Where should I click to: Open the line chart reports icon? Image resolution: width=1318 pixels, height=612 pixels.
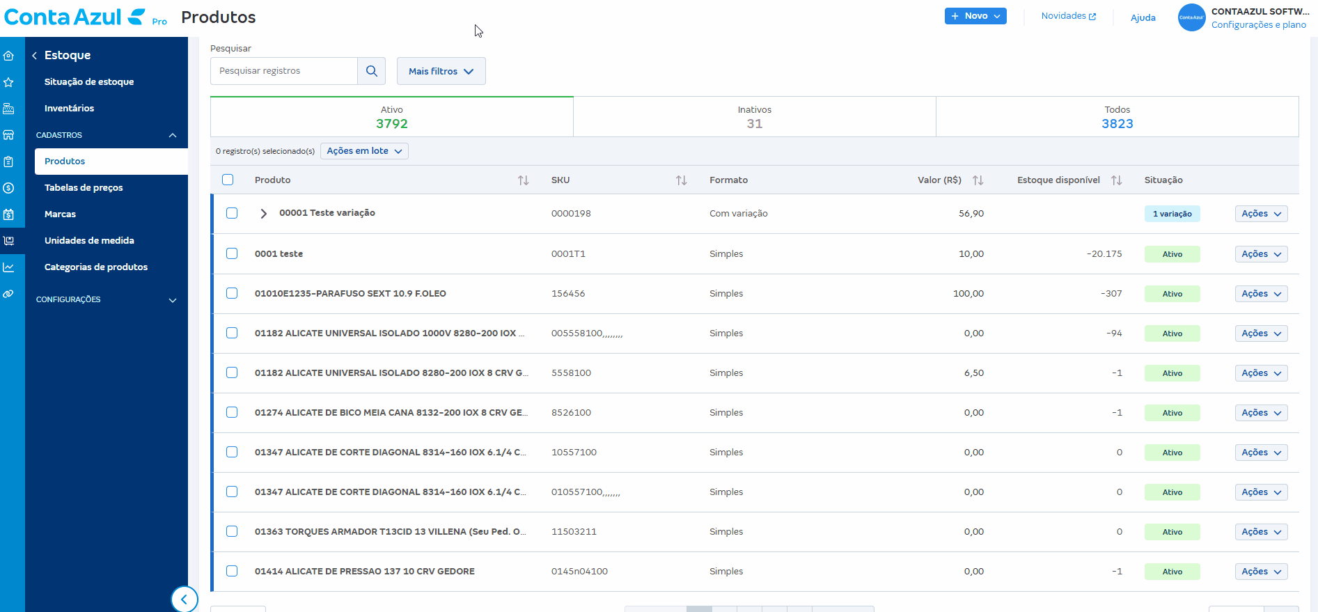click(8, 267)
